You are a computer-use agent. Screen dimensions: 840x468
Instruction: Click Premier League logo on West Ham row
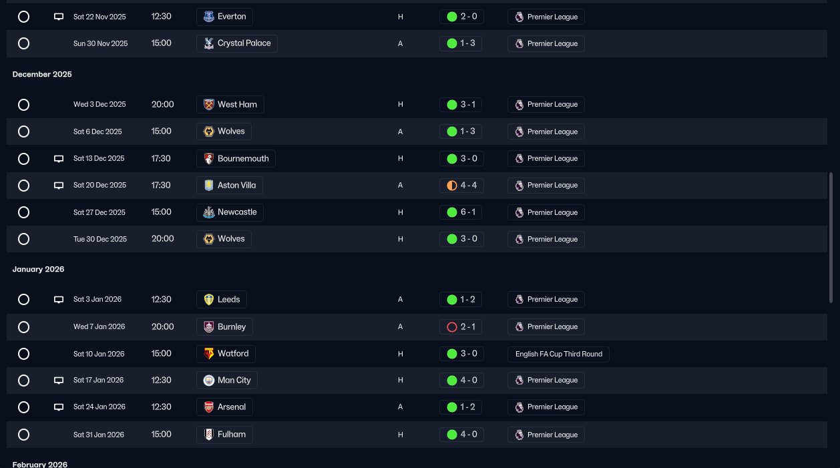[519, 105]
